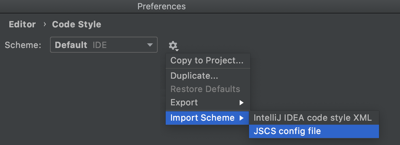Click the Editor breadcrumb
Image resolution: width=400 pixels, height=145 pixels.
[x=22, y=24]
